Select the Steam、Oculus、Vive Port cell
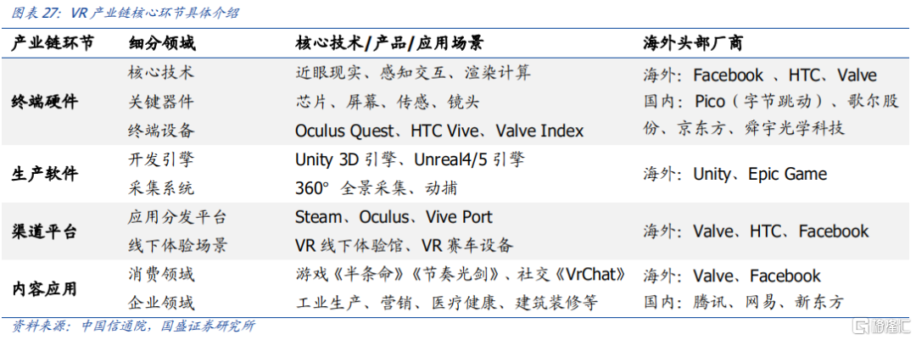 click(x=394, y=217)
